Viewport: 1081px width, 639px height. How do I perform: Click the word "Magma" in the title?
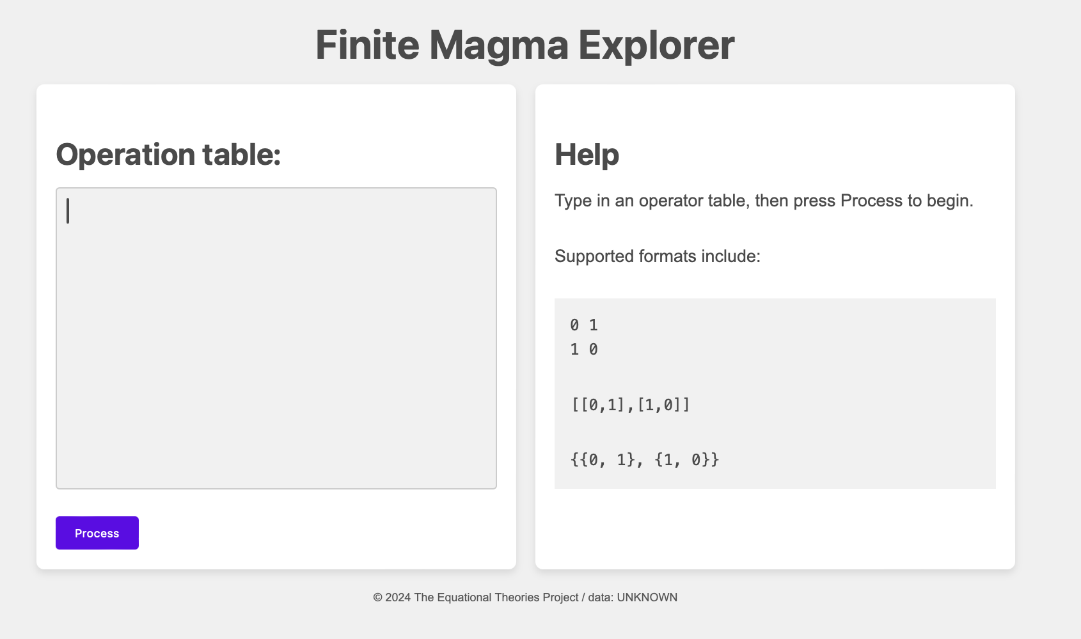click(498, 45)
